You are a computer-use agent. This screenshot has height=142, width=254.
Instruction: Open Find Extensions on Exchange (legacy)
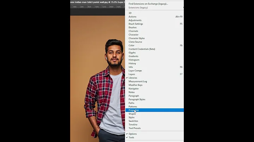pos(155,4)
